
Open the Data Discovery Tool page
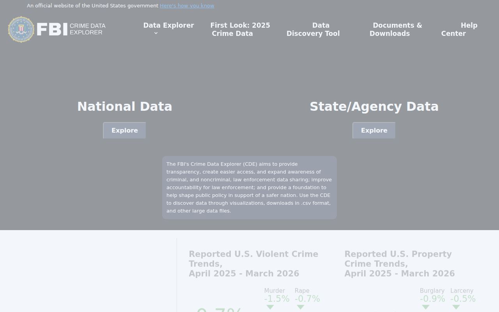[313, 29]
